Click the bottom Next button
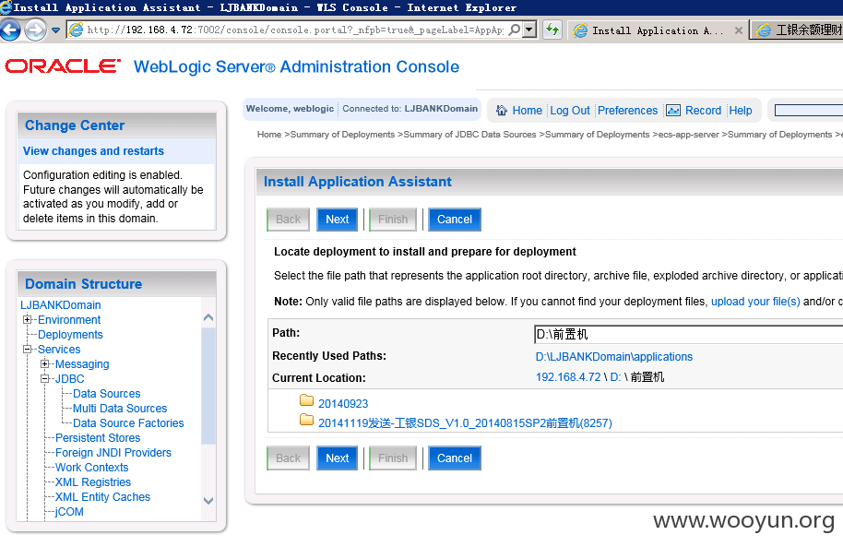This screenshot has height=547, width=843. coord(337,458)
